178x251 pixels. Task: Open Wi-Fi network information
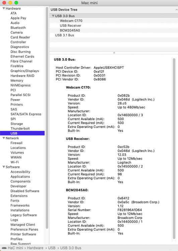15,162
